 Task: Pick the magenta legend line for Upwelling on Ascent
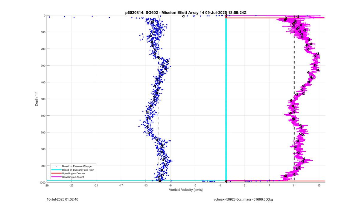click(x=56, y=177)
